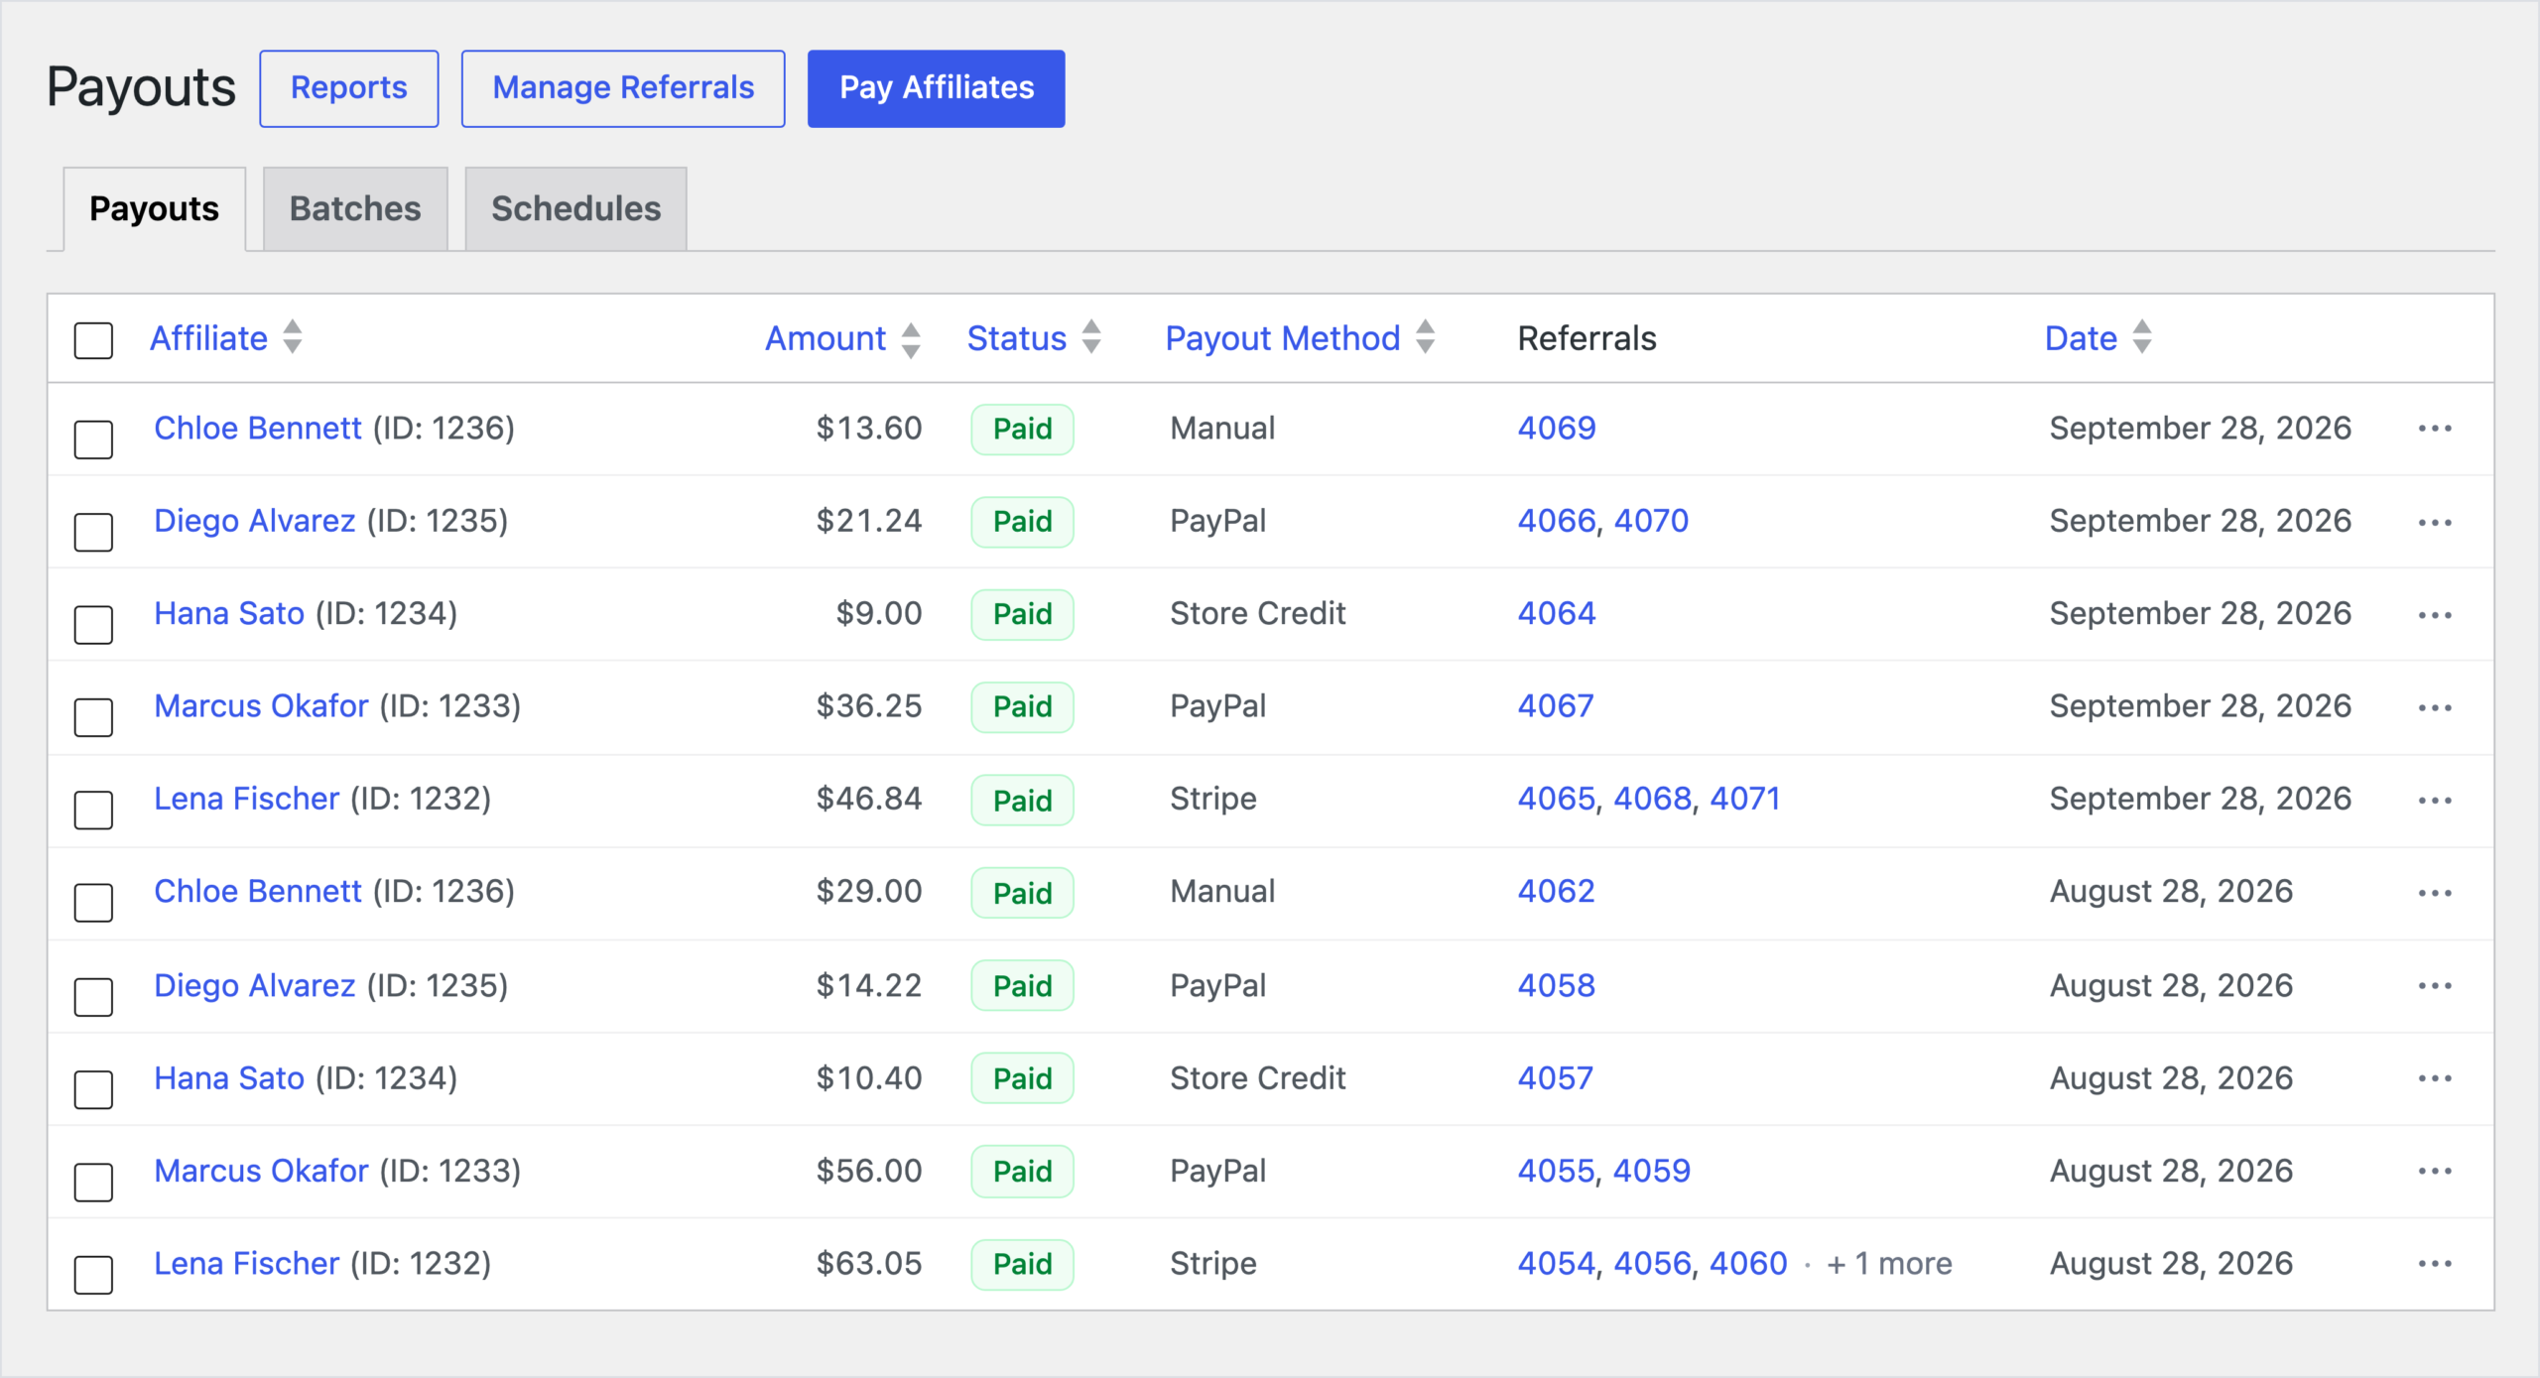Open Marcus Okafor link in $36.25 row
Screen dimensions: 2540x1378
(262, 705)
